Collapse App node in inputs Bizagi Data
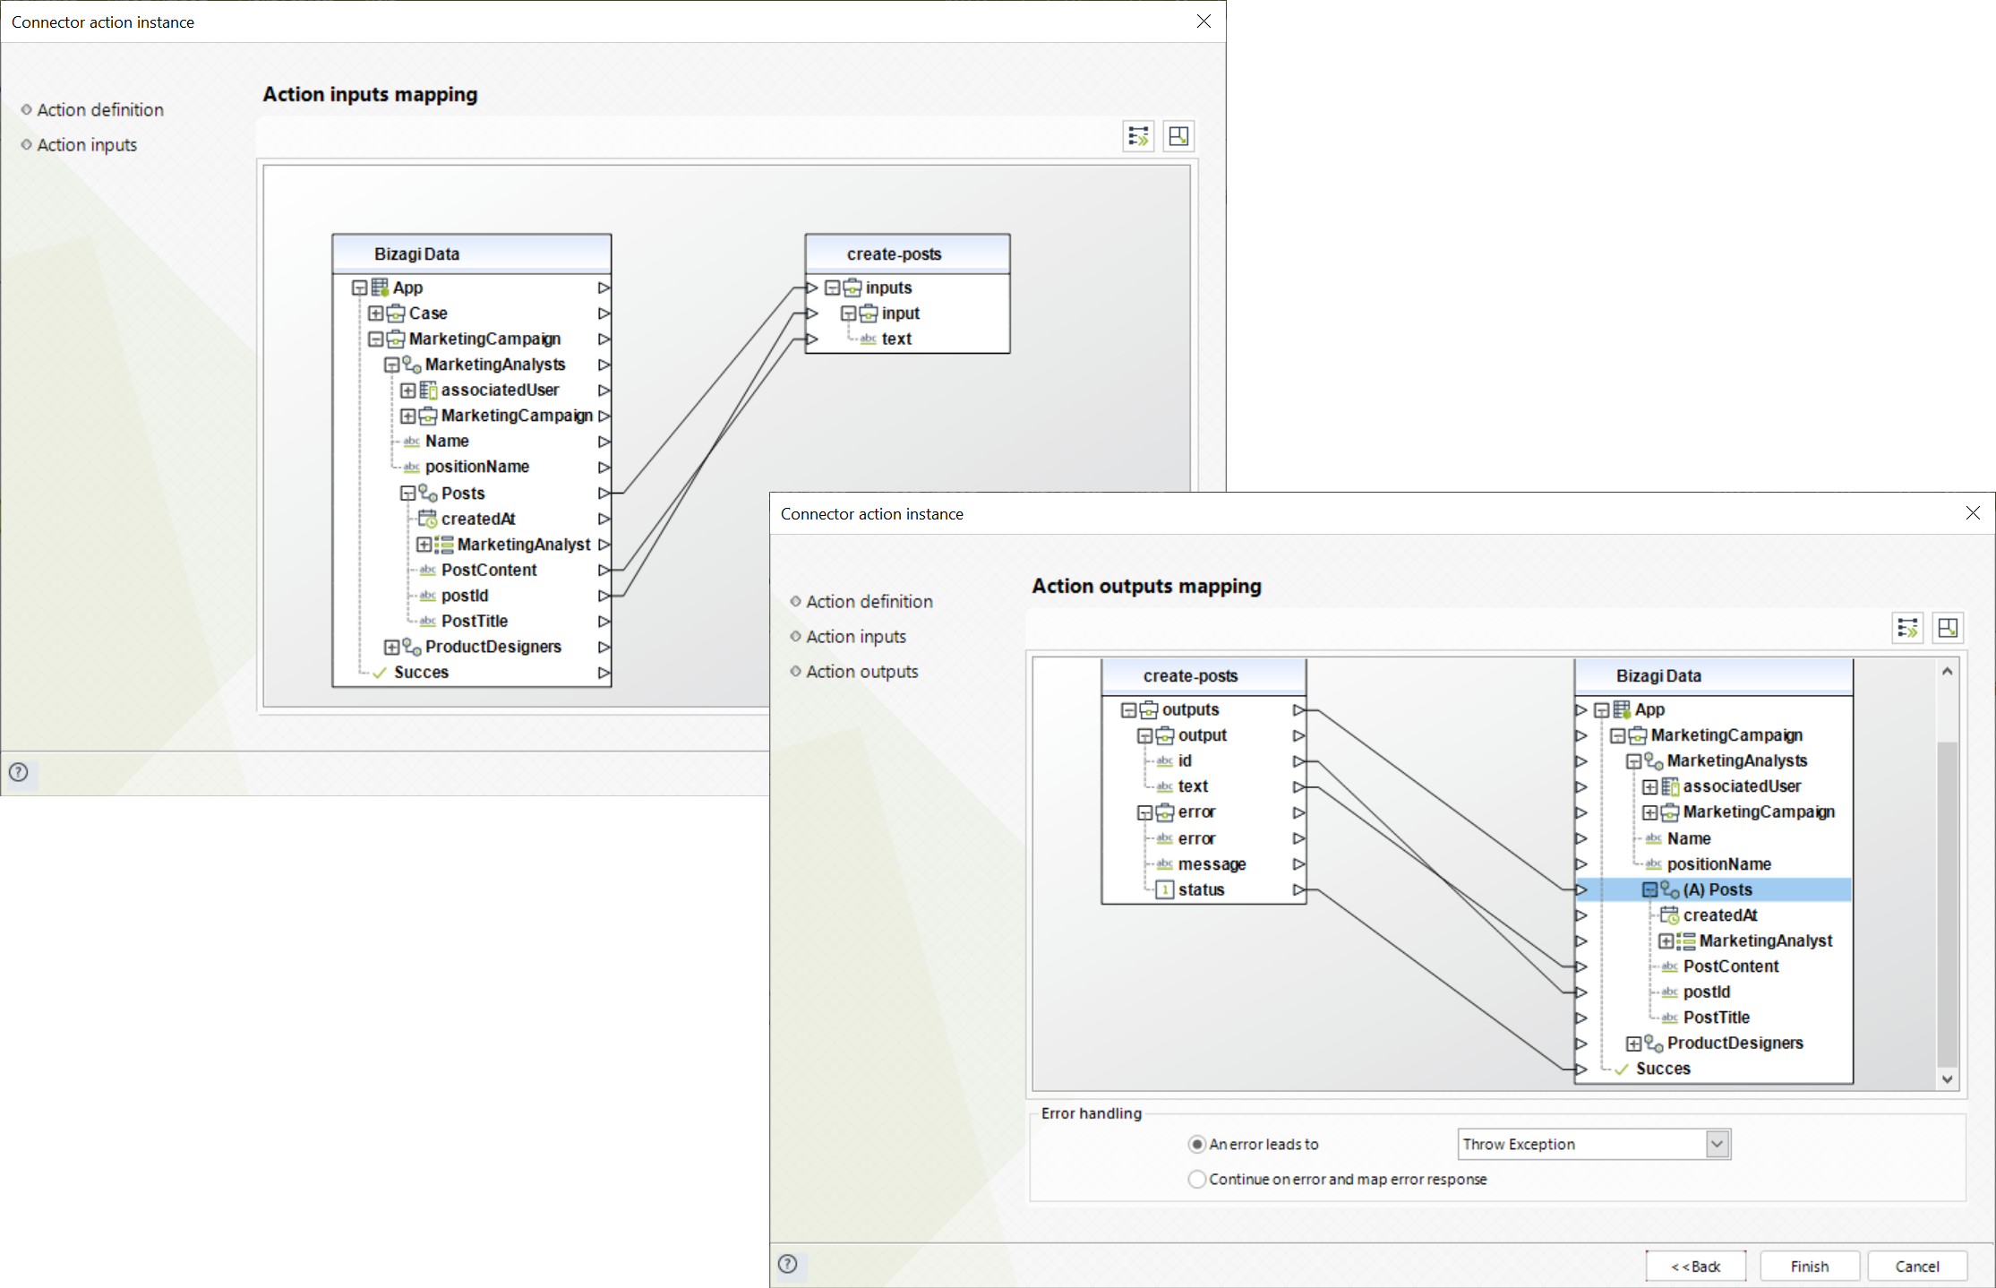The width and height of the screenshot is (1996, 1288). point(360,288)
